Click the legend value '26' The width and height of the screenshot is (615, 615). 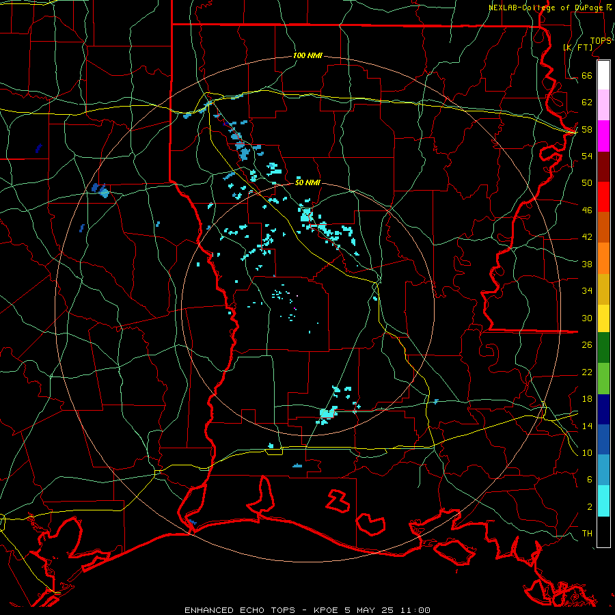[x=587, y=345]
